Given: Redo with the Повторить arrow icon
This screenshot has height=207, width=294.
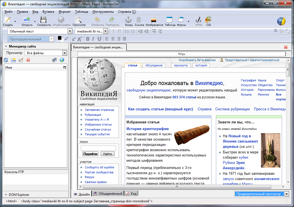Looking at the screenshot, I should 112,20.
